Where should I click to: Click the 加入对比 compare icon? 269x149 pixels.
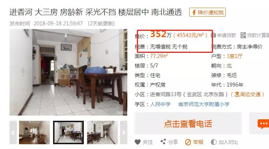(x=214, y=142)
